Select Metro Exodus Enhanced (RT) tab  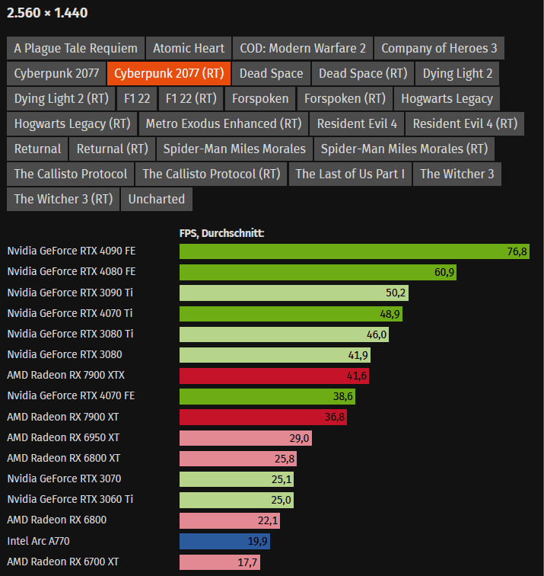[224, 123]
